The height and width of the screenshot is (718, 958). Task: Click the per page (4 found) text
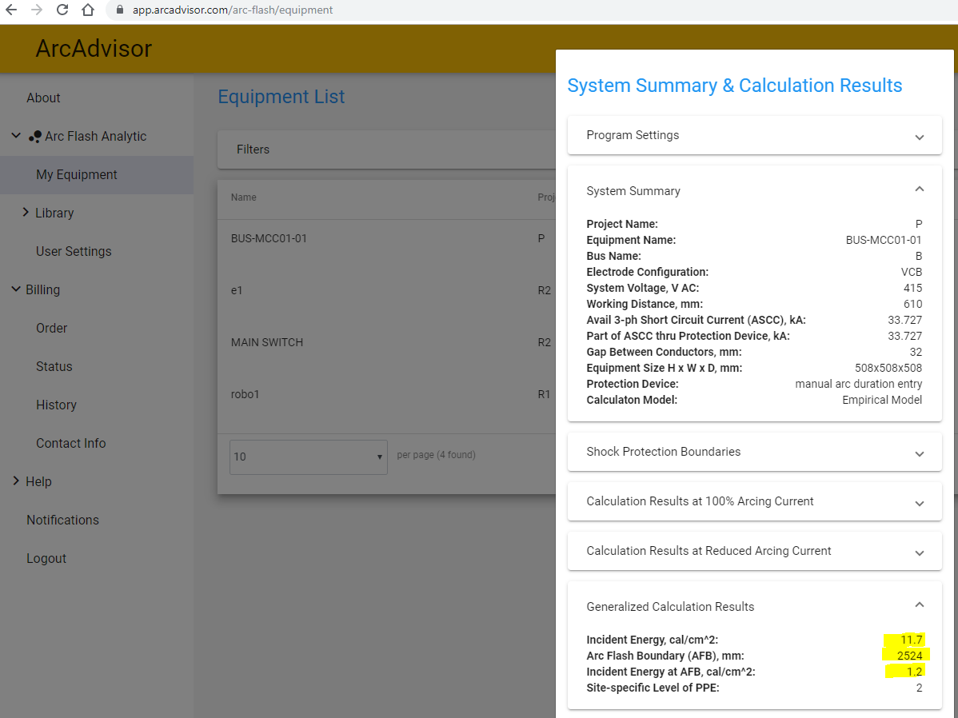point(437,455)
